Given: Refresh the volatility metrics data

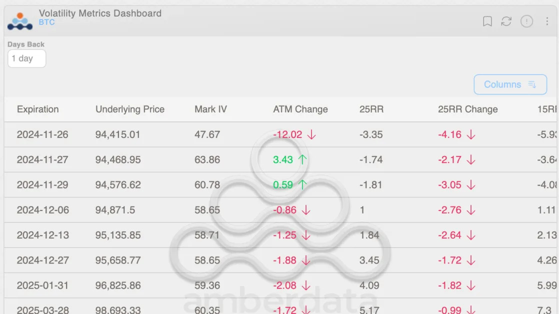Looking at the screenshot, I should click(x=506, y=21).
